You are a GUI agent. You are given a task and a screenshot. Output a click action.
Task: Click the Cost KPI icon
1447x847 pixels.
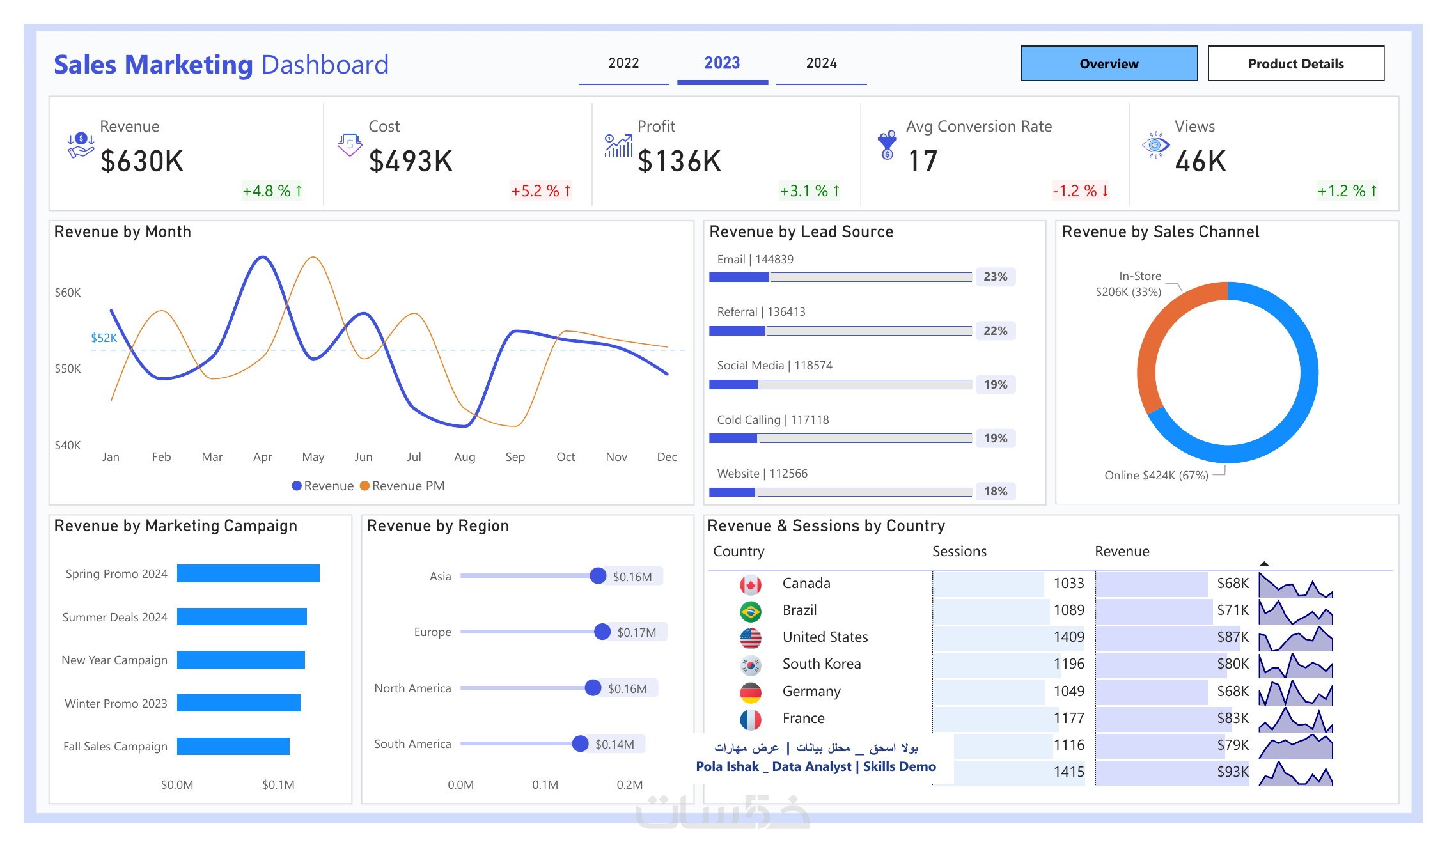click(350, 145)
